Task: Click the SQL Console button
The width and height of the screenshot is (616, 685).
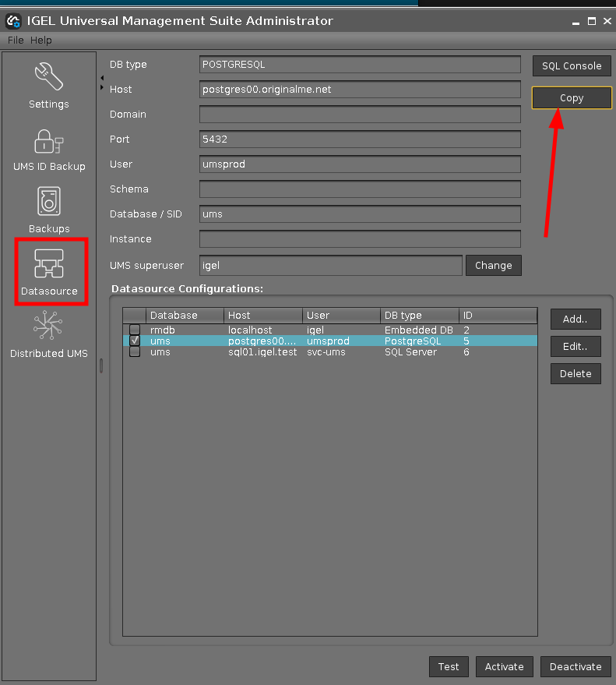Action: pyautogui.click(x=572, y=65)
